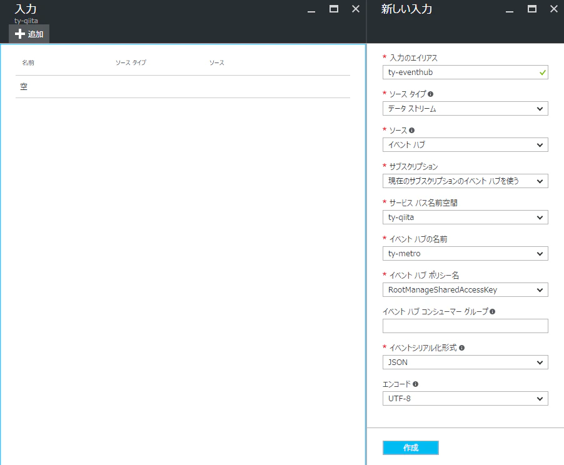Open the サブスクリプション dropdown

(x=465, y=181)
